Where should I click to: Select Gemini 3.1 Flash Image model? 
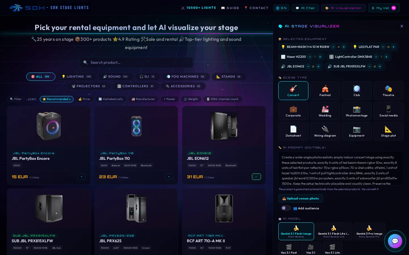tap(296, 231)
